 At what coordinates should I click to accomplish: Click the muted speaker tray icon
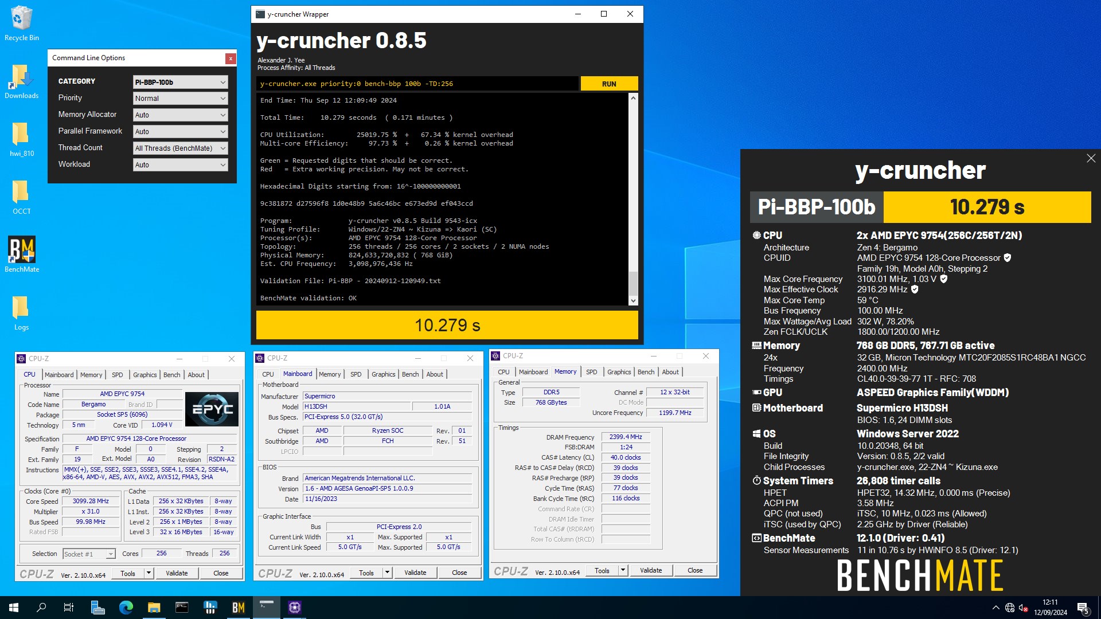point(1024,608)
